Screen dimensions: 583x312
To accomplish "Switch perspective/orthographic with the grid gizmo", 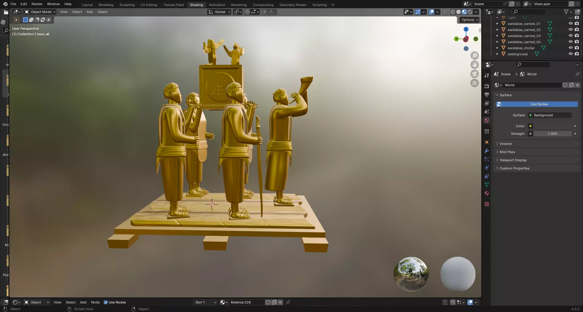I will pos(475,83).
